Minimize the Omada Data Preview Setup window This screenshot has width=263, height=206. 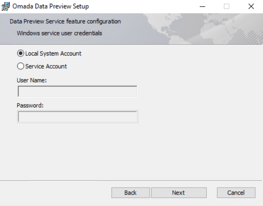click(202, 7)
